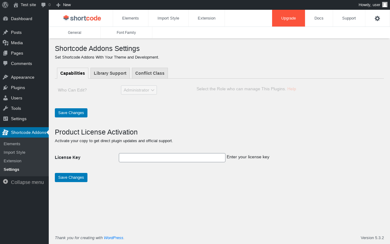Click the Pages icon in sidebar
This screenshot has height=244, width=390.
[5, 53]
